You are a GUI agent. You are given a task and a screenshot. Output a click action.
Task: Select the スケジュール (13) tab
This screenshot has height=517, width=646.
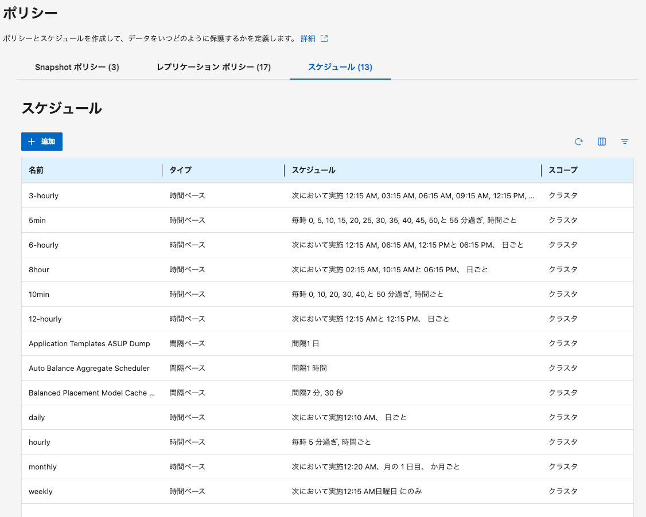[340, 67]
